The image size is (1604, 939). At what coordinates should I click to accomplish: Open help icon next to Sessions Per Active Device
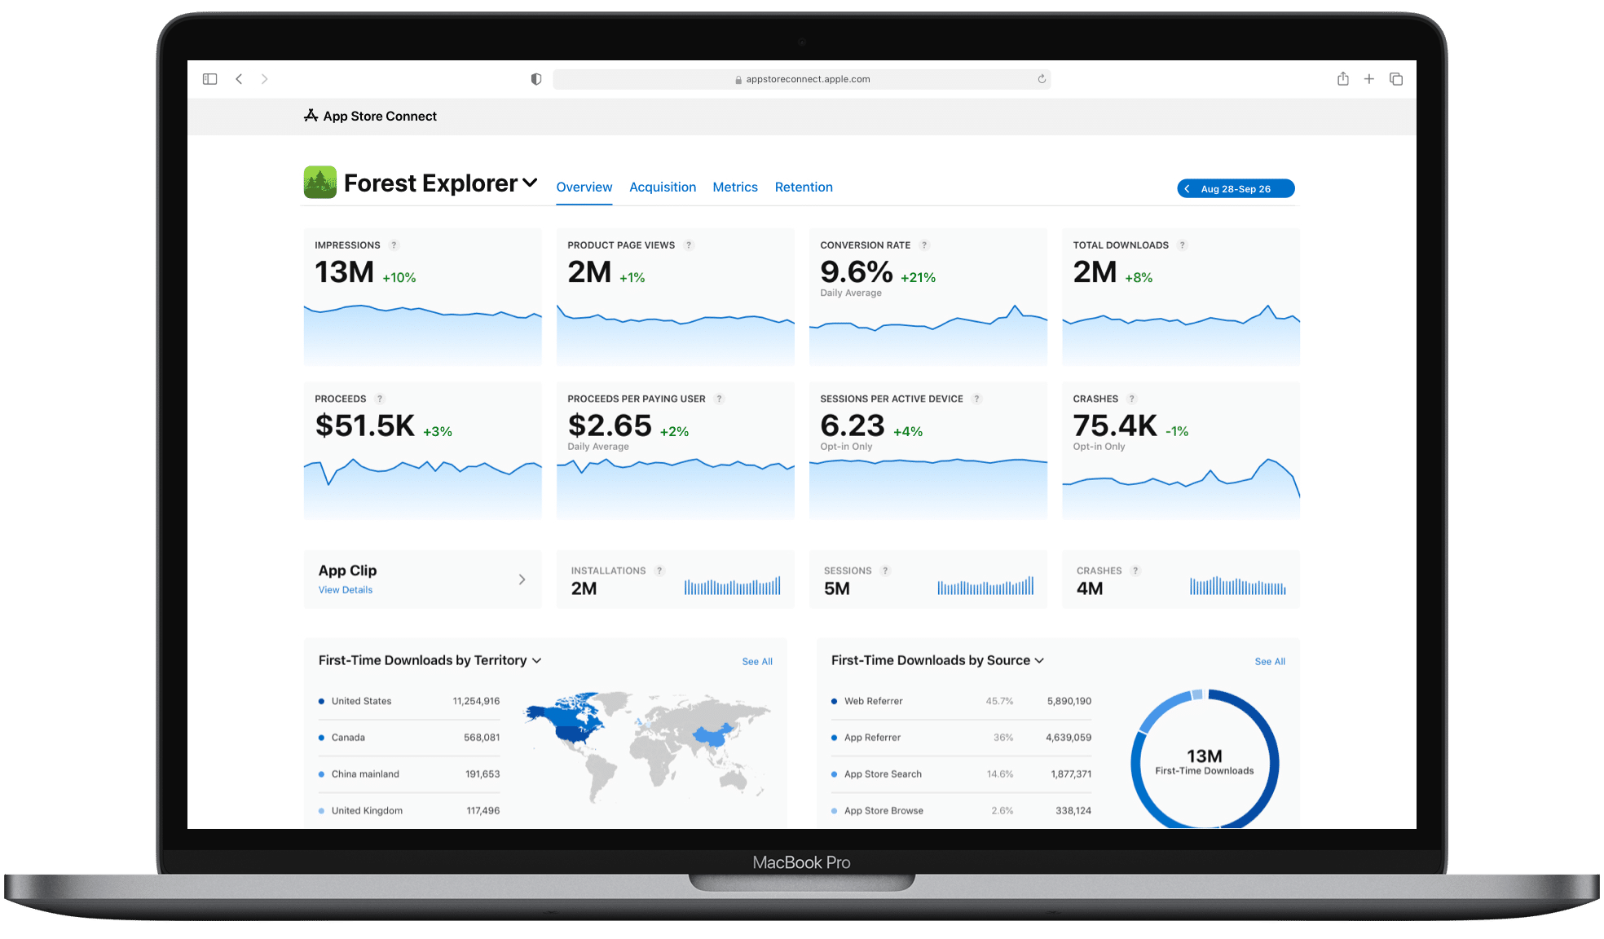click(x=977, y=399)
